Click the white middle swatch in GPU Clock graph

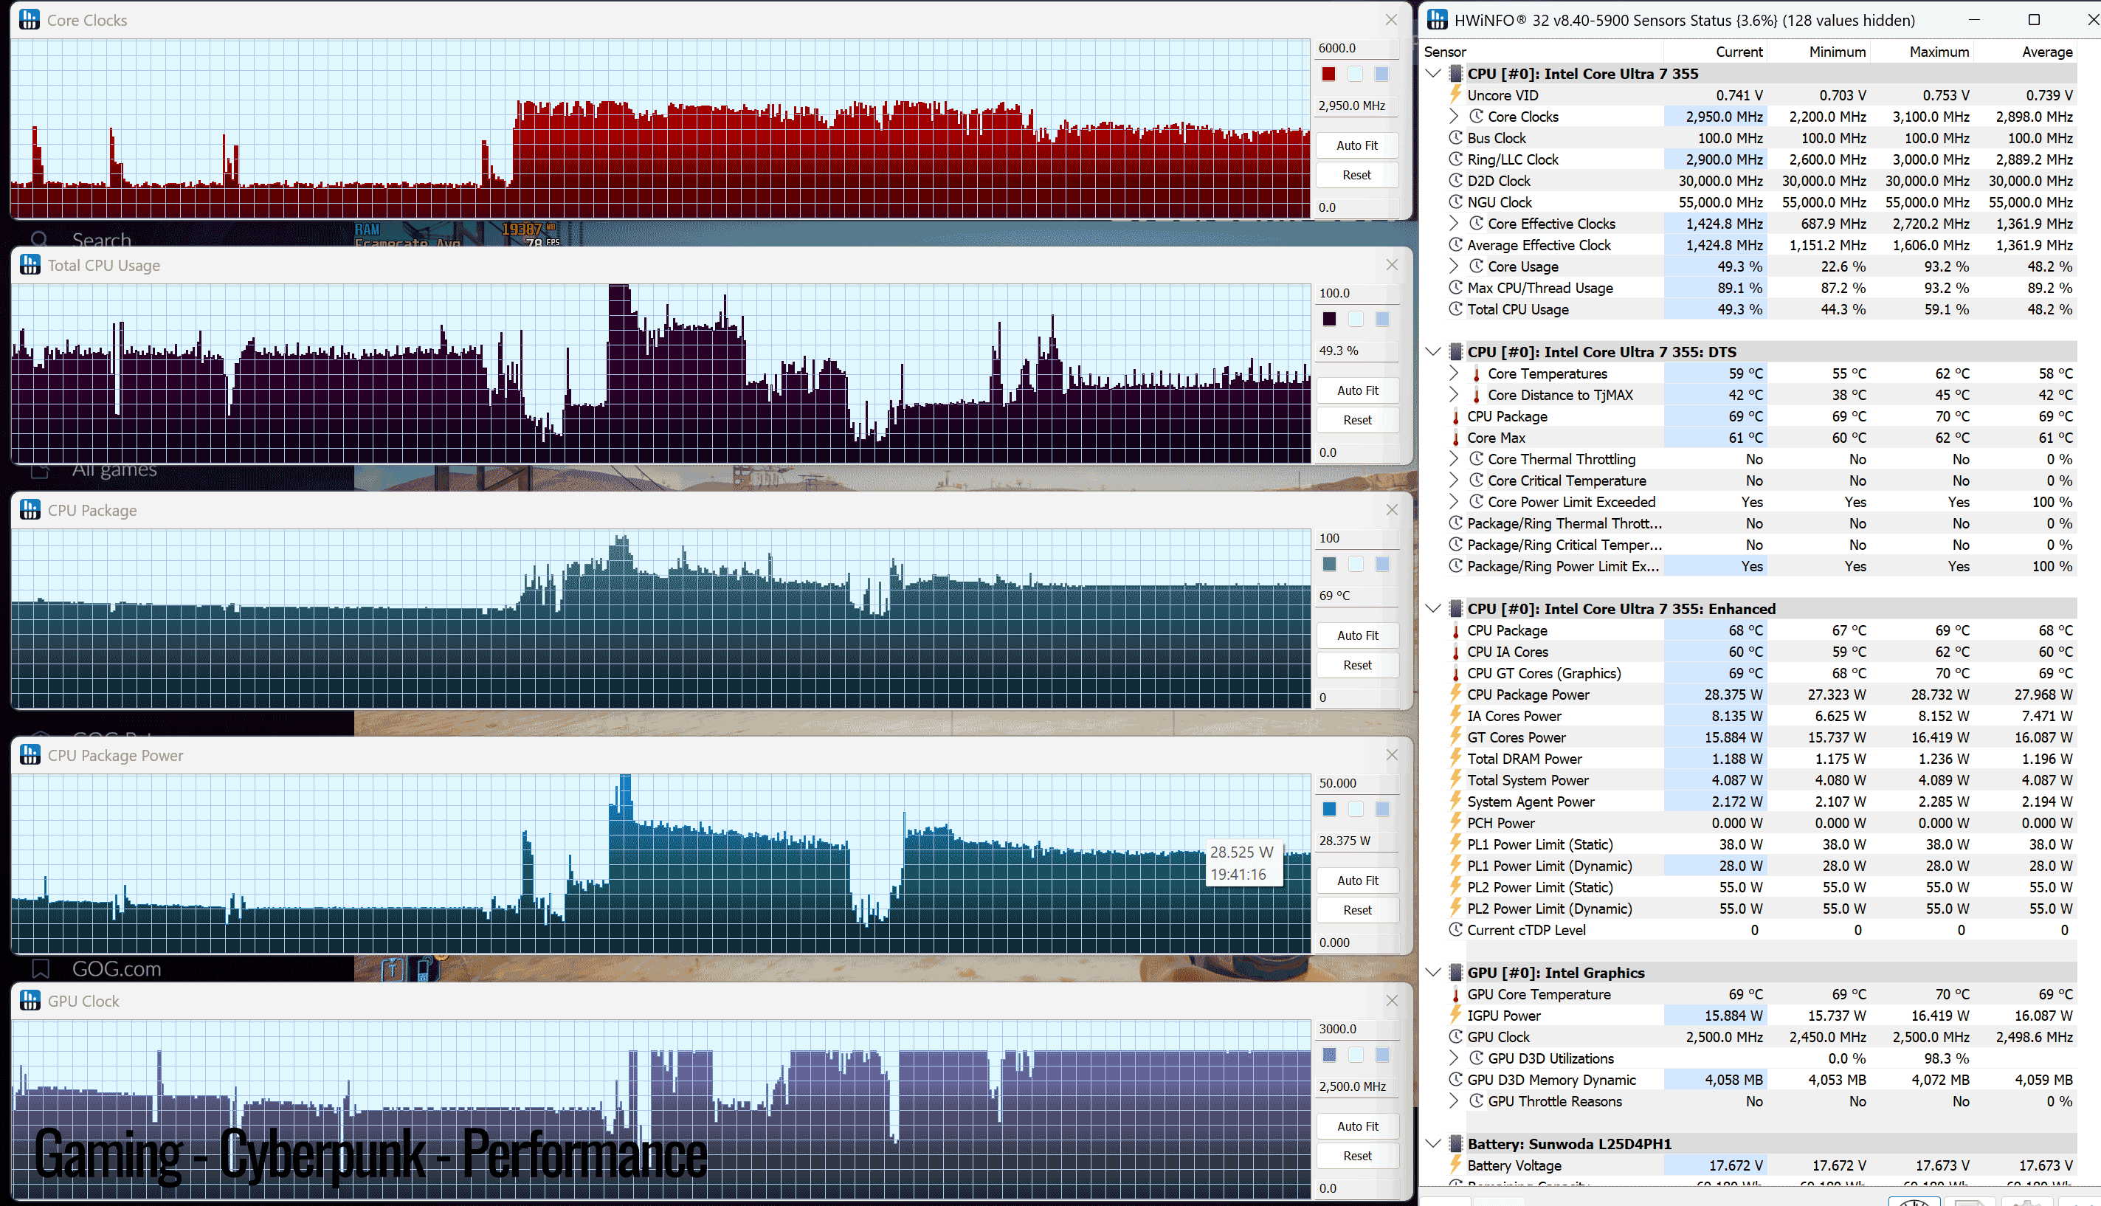tap(1356, 1055)
